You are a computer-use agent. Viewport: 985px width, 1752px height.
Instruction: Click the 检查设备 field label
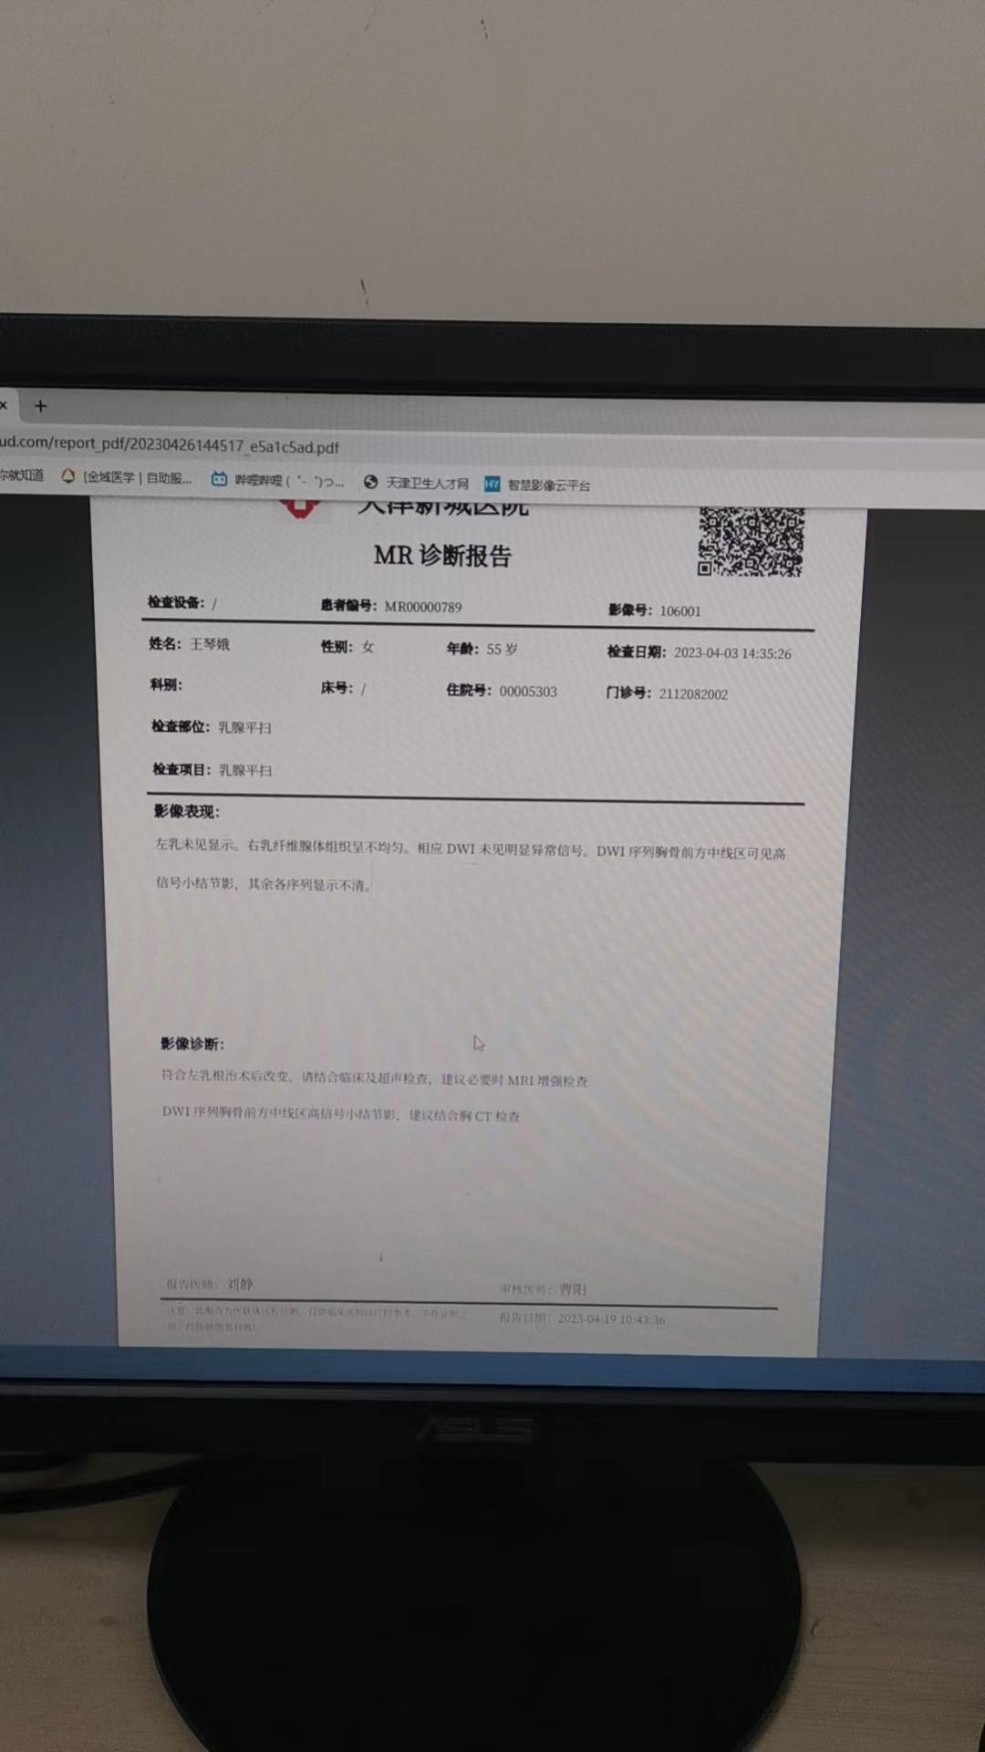tap(176, 602)
